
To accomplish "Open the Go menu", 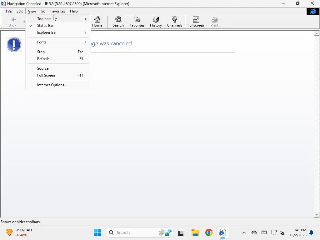I will [x=43, y=11].
